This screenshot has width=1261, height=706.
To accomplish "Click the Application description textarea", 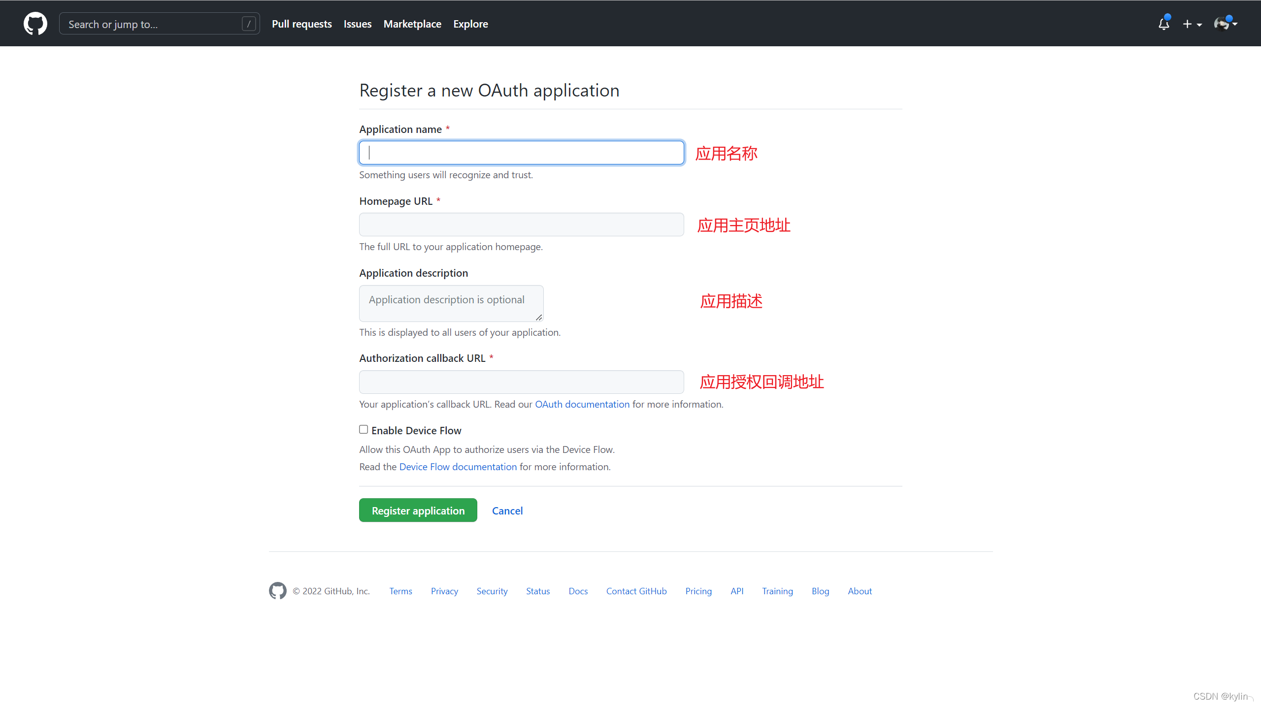I will tap(451, 303).
